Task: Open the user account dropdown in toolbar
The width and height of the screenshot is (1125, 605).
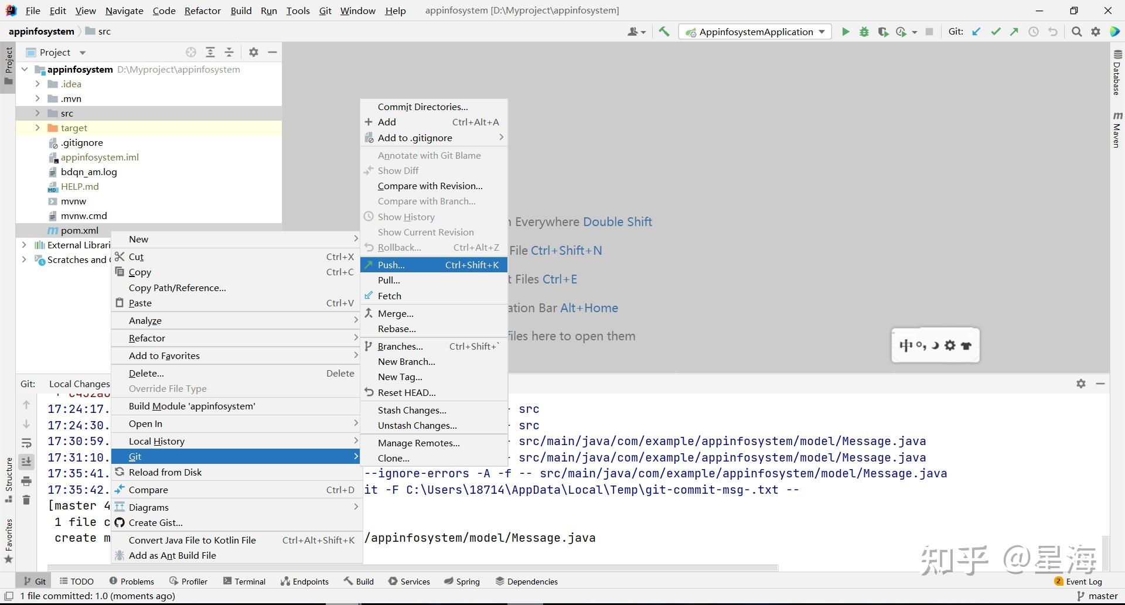Action: [x=636, y=32]
